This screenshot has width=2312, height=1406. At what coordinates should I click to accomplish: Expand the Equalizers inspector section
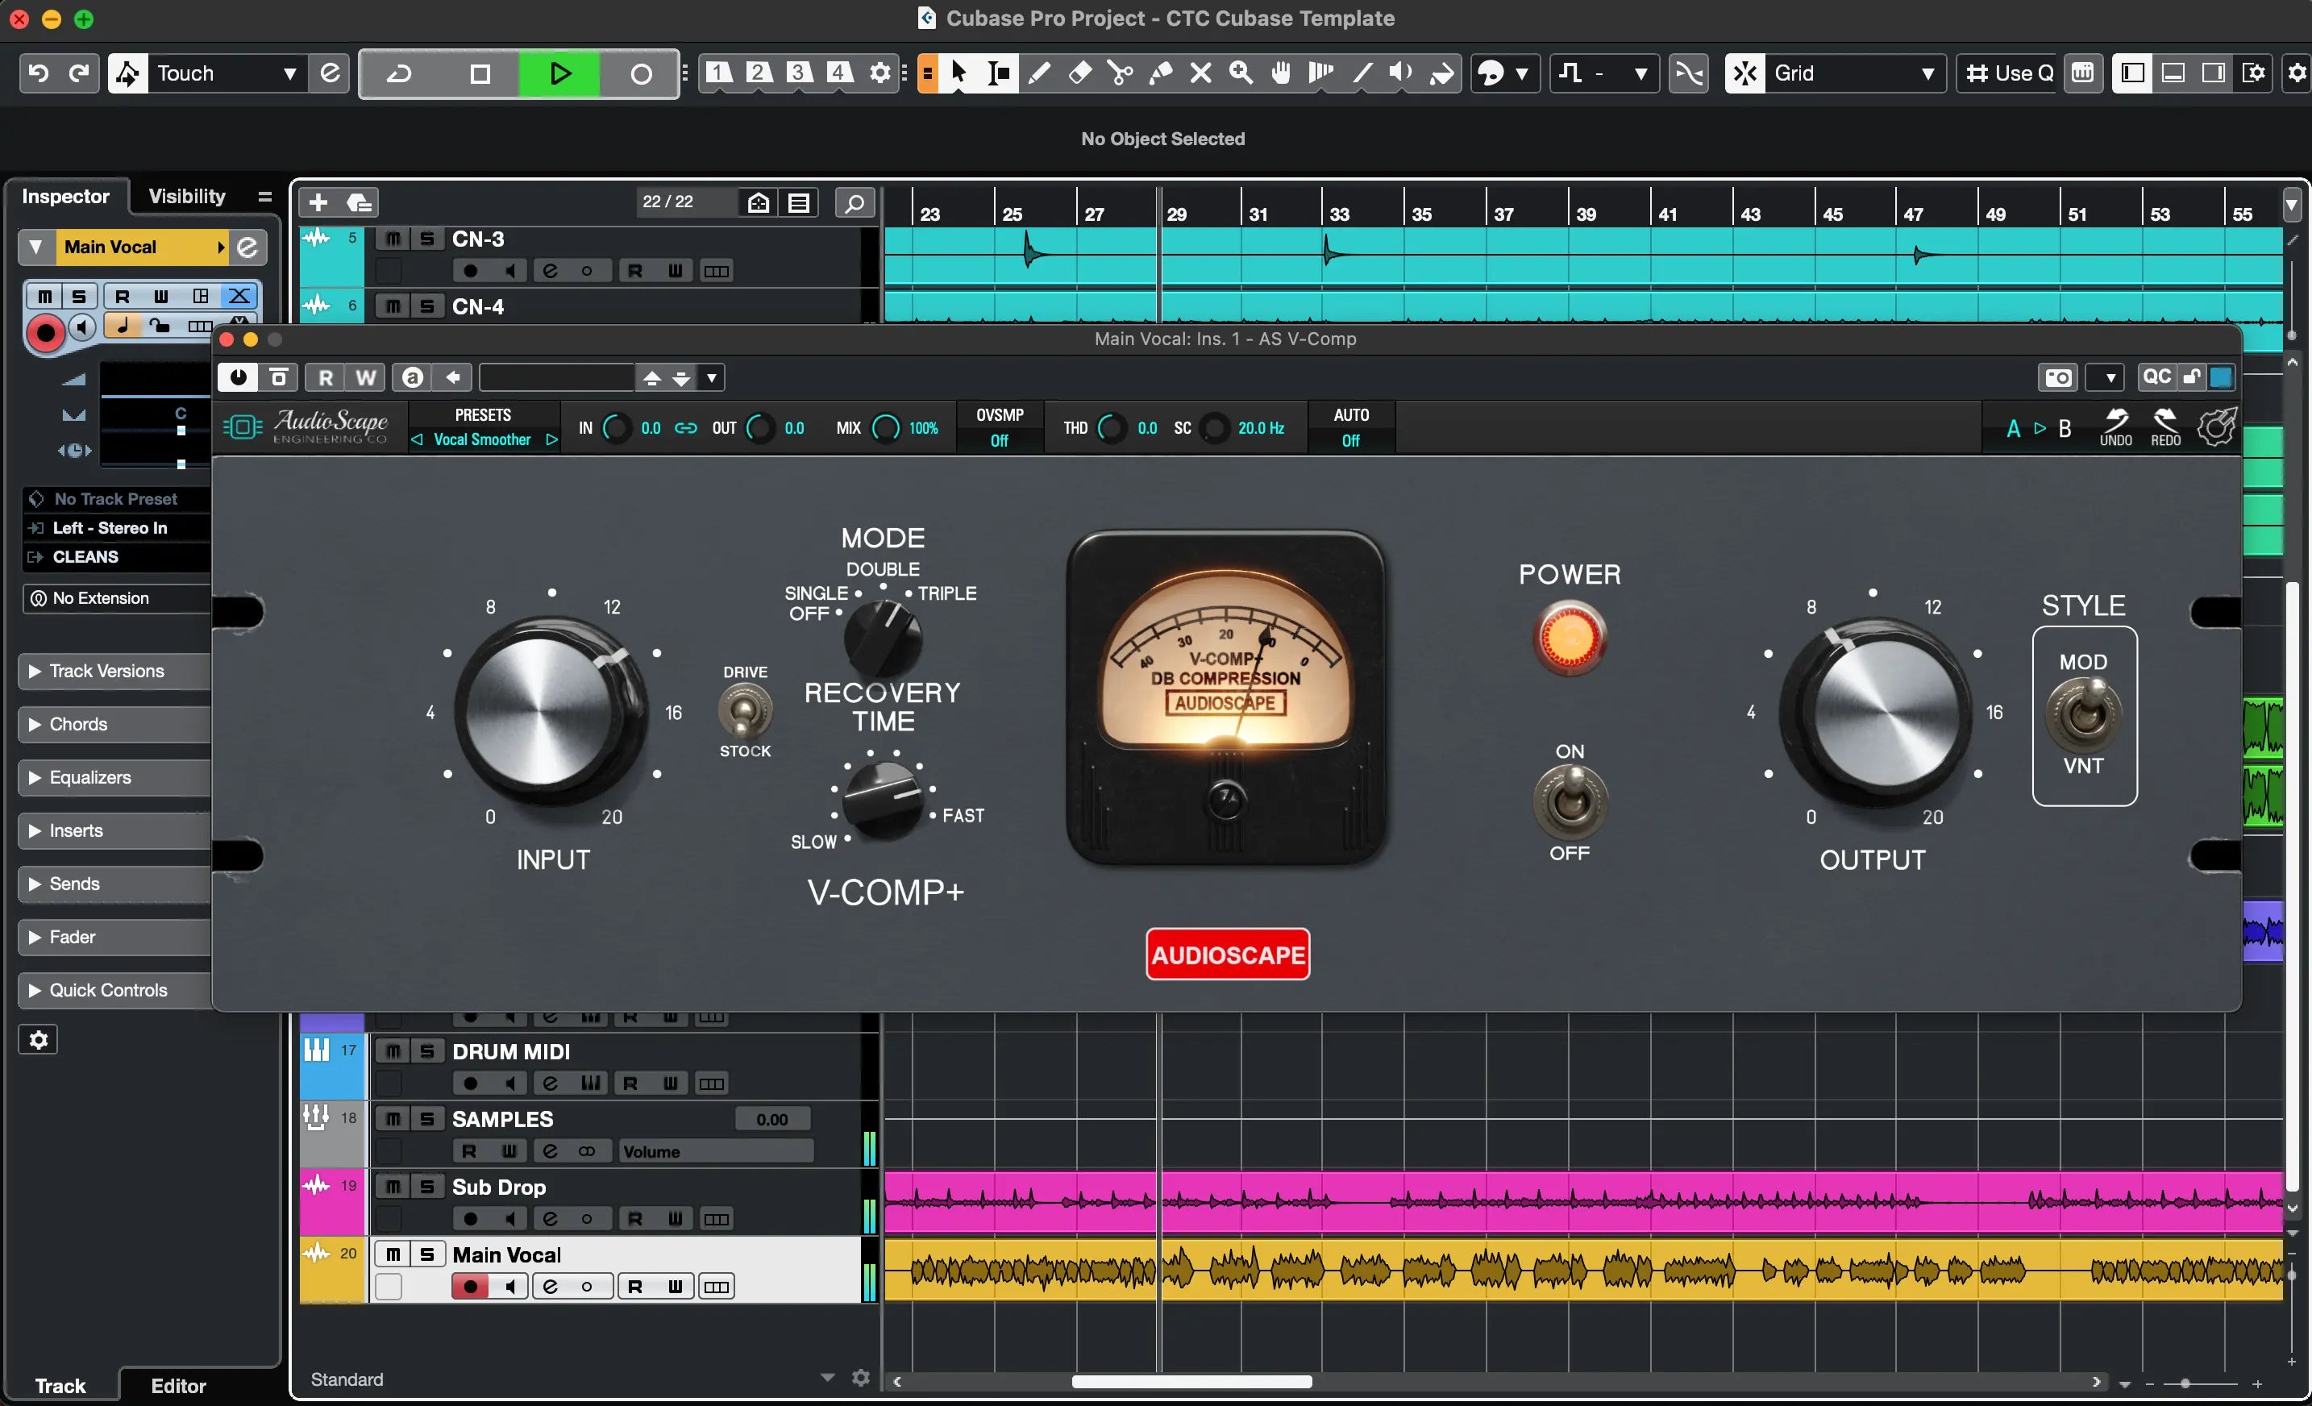90,777
